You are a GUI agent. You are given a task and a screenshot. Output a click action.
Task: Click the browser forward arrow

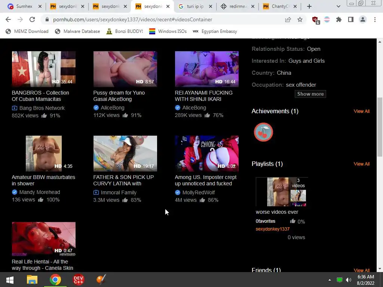click(x=20, y=19)
